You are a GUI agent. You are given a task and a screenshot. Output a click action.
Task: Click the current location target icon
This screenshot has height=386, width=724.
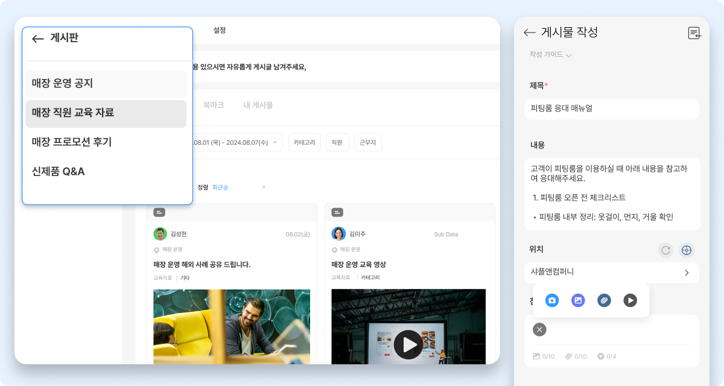pos(686,250)
